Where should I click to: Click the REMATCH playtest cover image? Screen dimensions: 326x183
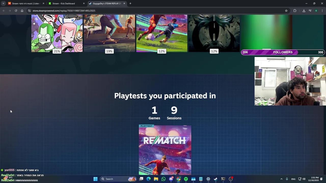[165, 150]
